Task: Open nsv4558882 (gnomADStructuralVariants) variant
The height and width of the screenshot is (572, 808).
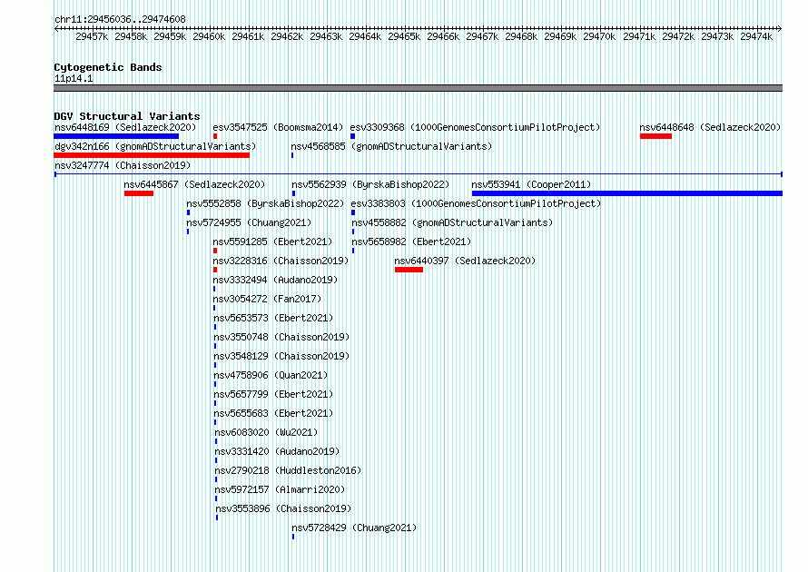Action: [x=452, y=222]
